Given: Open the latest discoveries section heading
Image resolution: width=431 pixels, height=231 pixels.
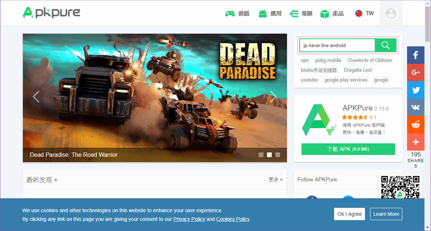Looking at the screenshot, I should click(x=42, y=180).
